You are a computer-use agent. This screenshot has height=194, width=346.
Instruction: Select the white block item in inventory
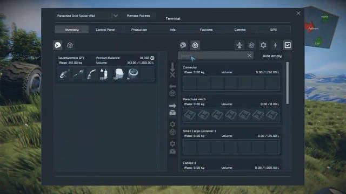point(118,74)
